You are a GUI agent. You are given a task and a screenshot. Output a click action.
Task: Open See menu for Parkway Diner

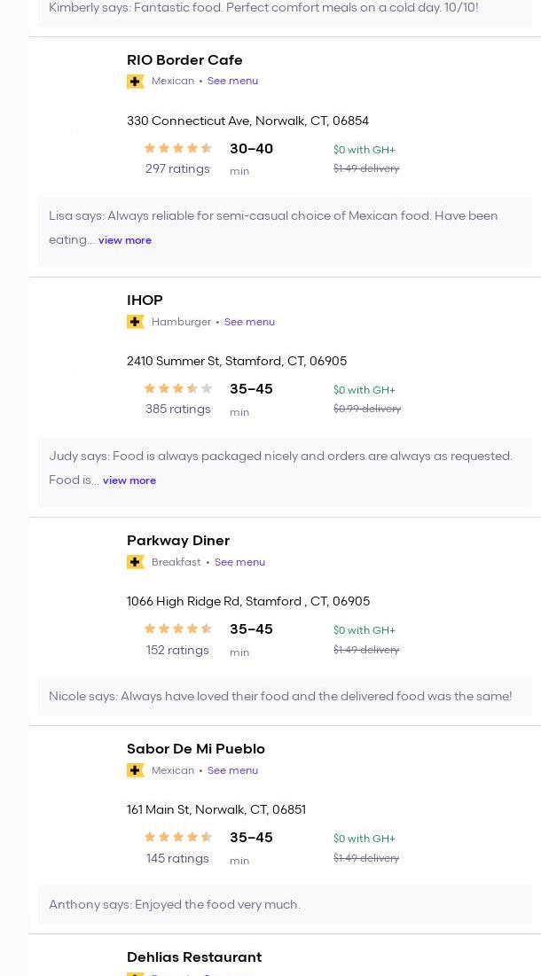coord(239,562)
